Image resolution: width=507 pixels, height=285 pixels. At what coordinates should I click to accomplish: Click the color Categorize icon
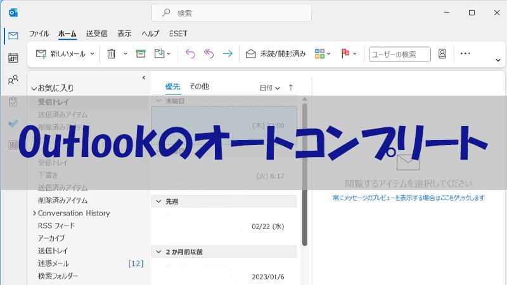[x=319, y=54]
